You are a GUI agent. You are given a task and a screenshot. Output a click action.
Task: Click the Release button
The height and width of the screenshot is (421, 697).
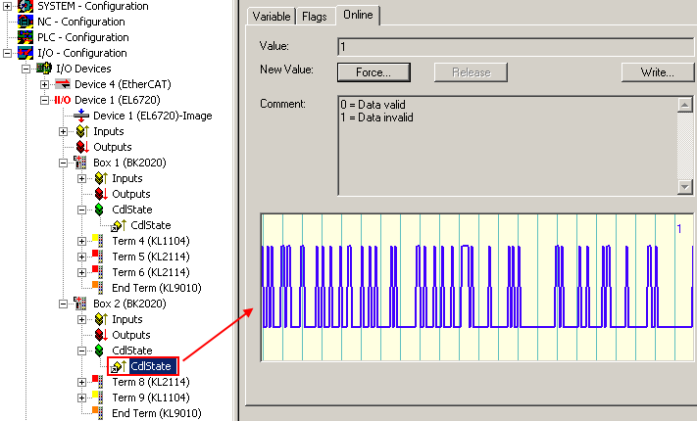[471, 71]
